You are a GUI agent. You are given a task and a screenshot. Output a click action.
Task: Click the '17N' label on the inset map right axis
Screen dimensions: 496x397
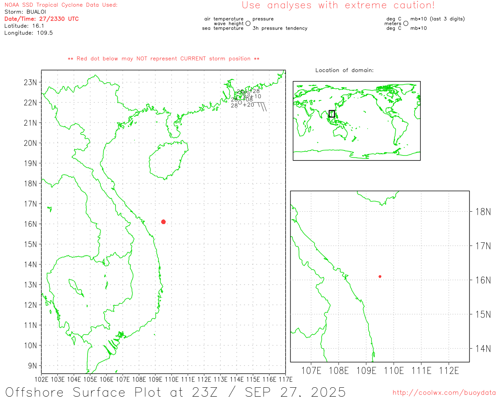(x=483, y=246)
